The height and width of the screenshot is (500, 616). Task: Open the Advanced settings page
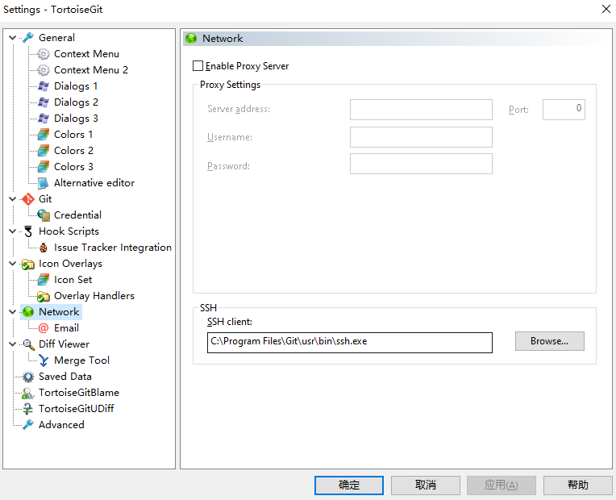pyautogui.click(x=61, y=425)
